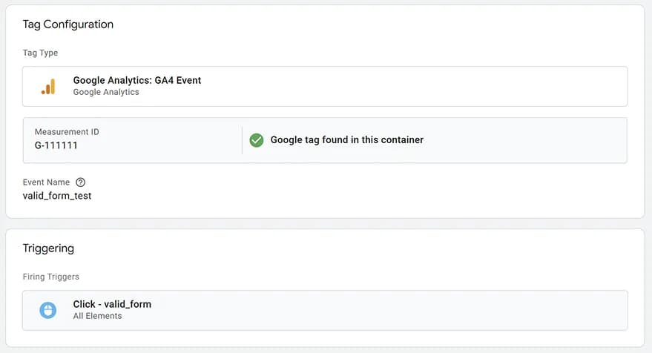
Task: Click the Tag Configuration heading
Action: (68, 24)
